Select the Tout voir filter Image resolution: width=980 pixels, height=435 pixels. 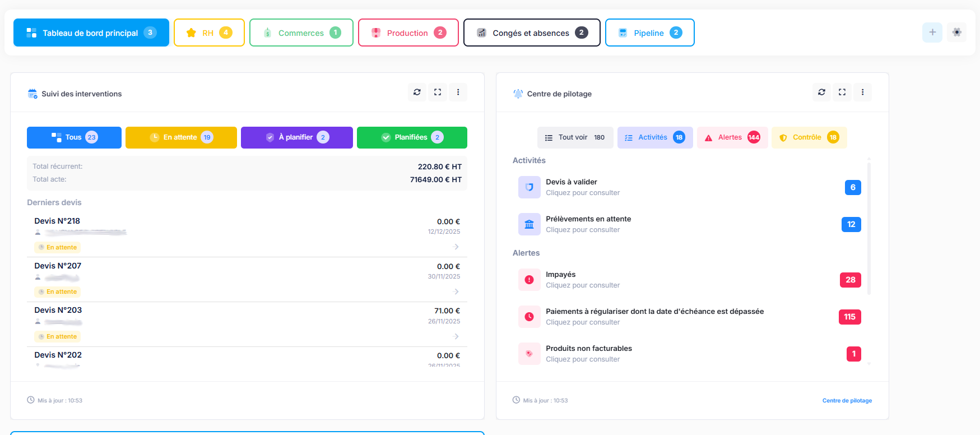(575, 137)
